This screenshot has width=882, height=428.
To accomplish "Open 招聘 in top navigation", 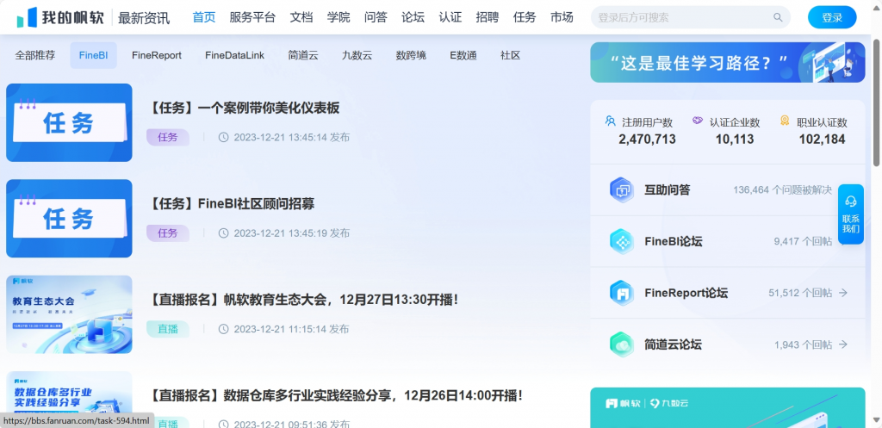I will (x=488, y=17).
